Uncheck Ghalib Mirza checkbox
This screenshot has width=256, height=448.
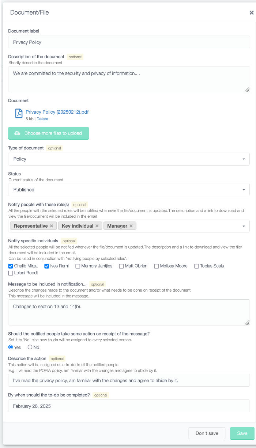tap(11, 266)
